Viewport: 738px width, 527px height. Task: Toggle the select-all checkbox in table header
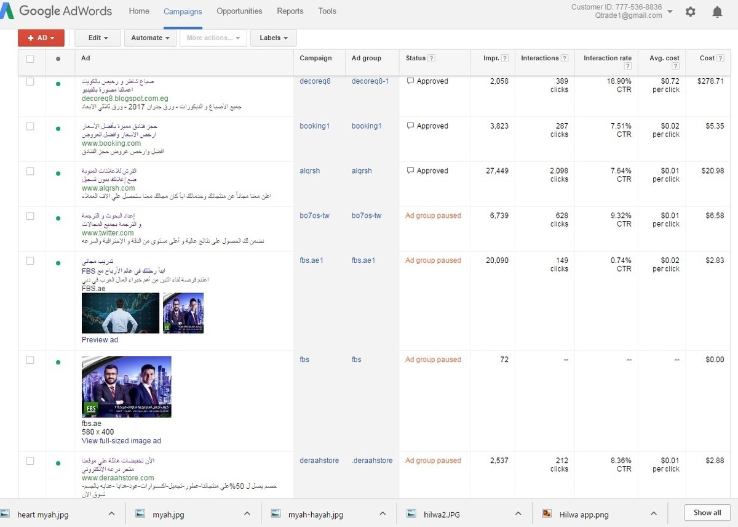(30, 59)
